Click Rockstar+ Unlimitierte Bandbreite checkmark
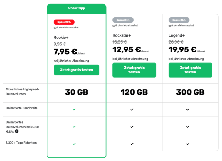 [x=131, y=110]
